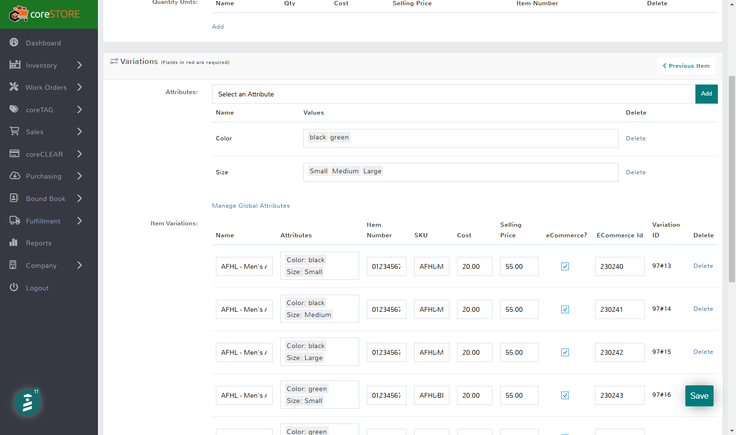Expand the Work Orders submenu chevron
Screen dimensions: 736x435
[80, 87]
